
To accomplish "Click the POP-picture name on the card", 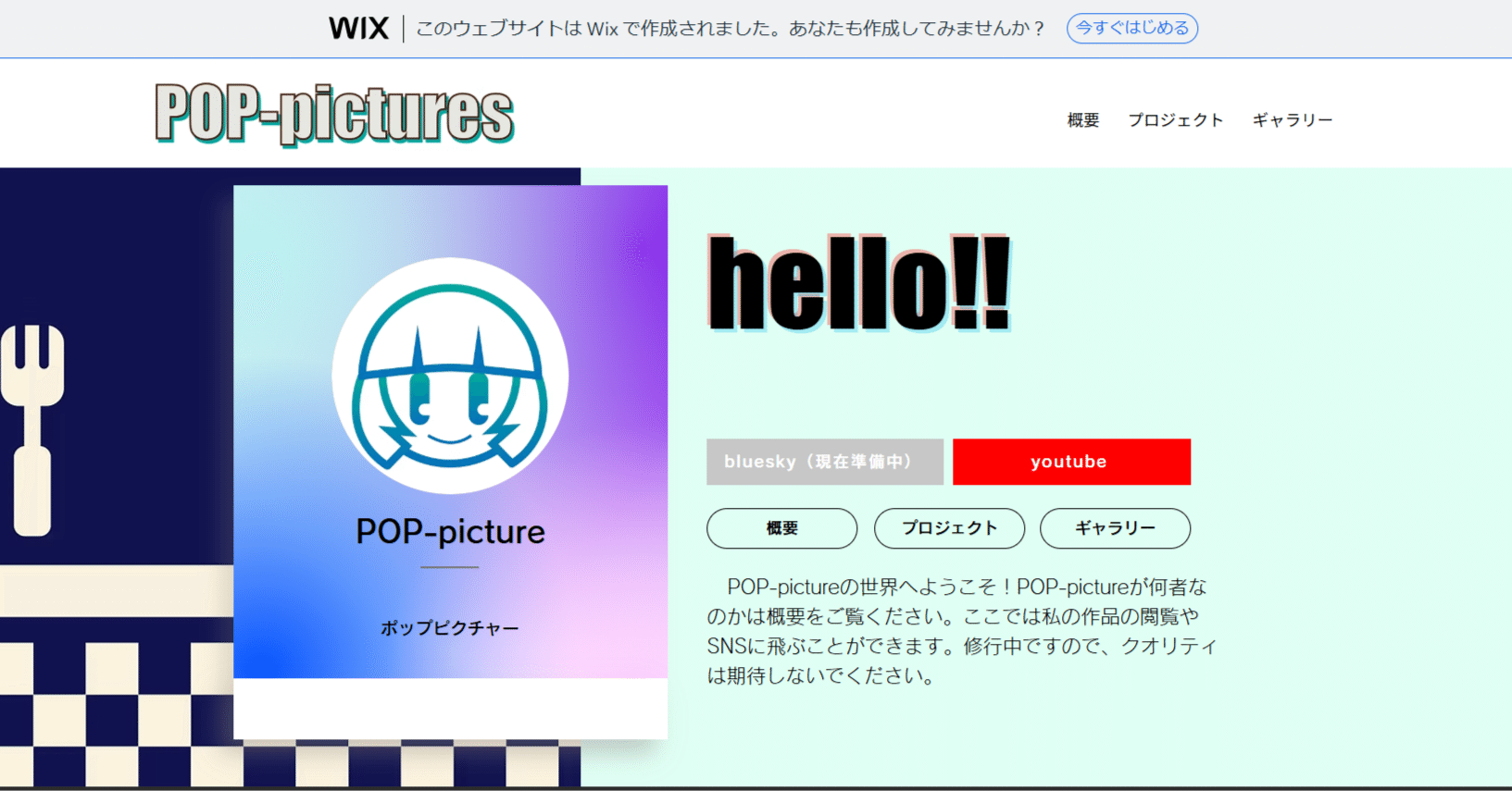I will 450,532.
